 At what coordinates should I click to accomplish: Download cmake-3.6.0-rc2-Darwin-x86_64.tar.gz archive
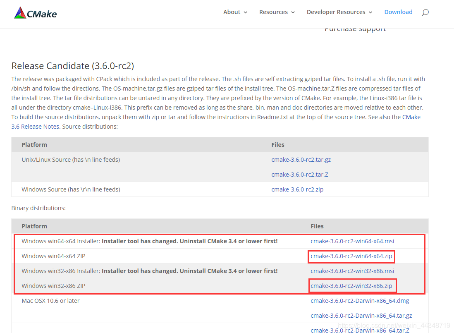(361, 315)
